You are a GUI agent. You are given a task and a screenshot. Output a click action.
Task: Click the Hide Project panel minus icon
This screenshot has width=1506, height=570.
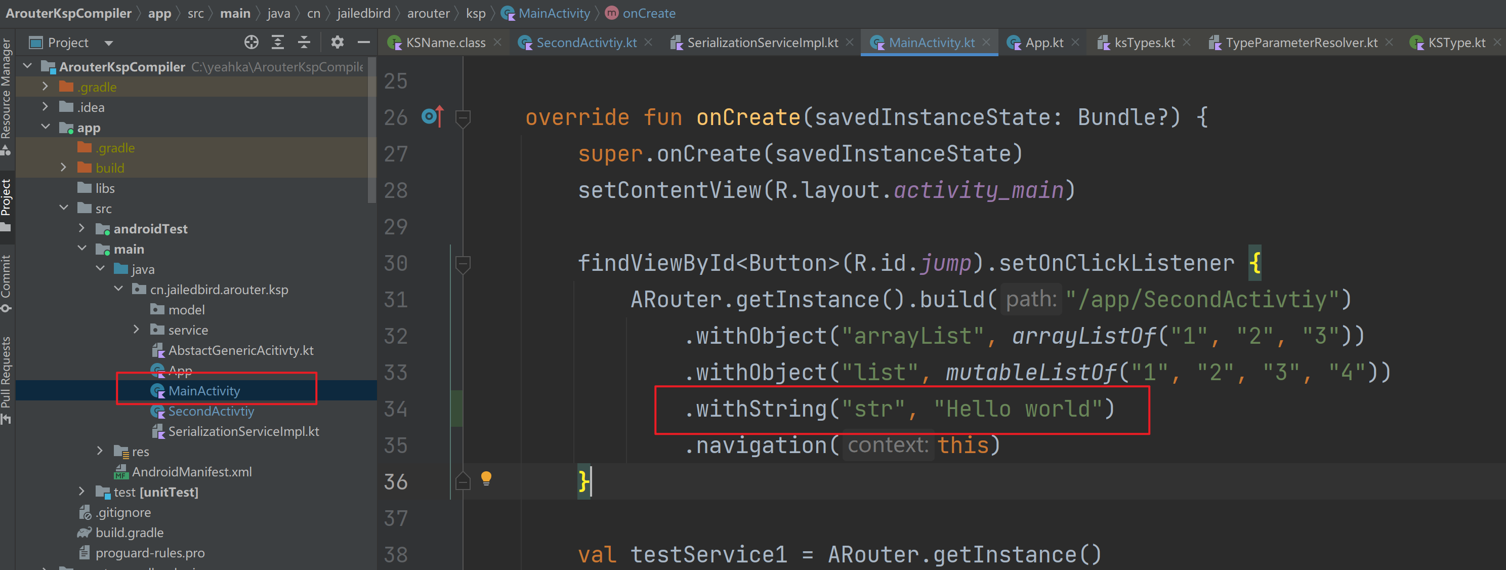(363, 42)
